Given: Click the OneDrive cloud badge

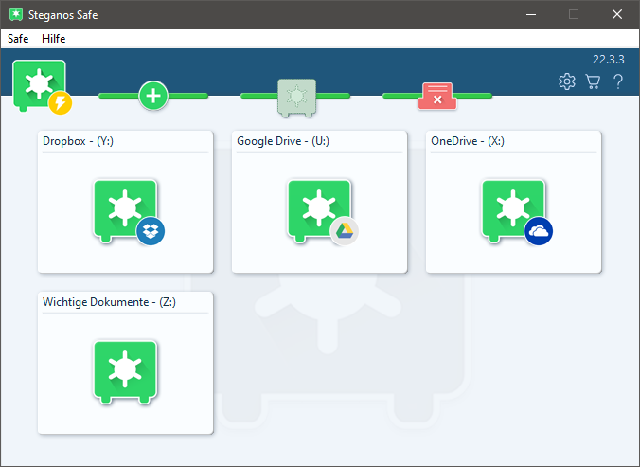Looking at the screenshot, I should [x=539, y=231].
